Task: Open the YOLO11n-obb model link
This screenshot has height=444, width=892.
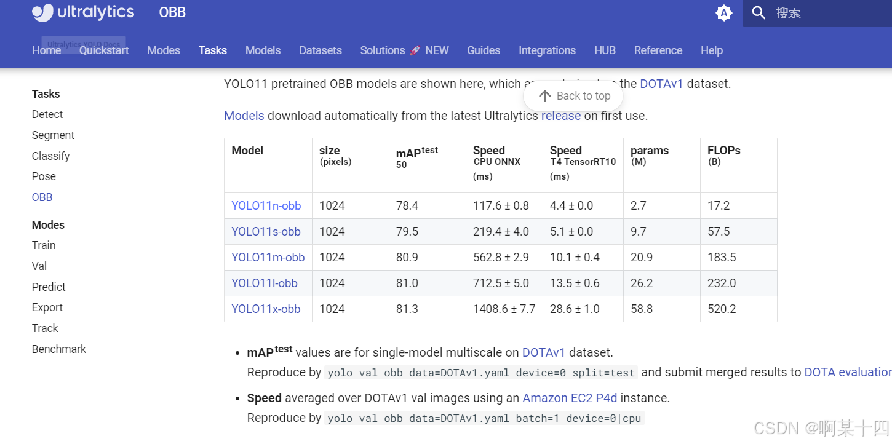Action: [266, 206]
